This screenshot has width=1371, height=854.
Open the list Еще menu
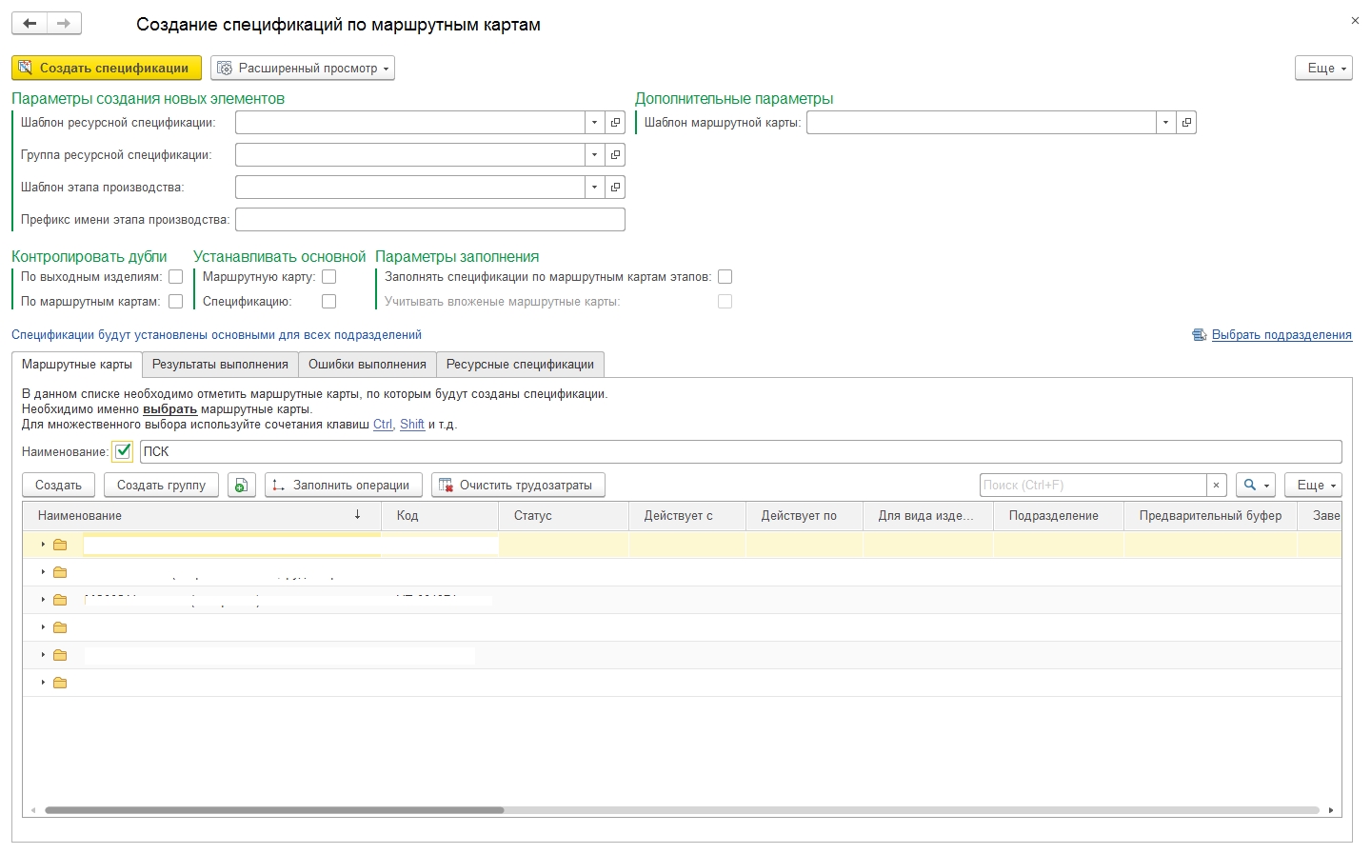(1313, 486)
